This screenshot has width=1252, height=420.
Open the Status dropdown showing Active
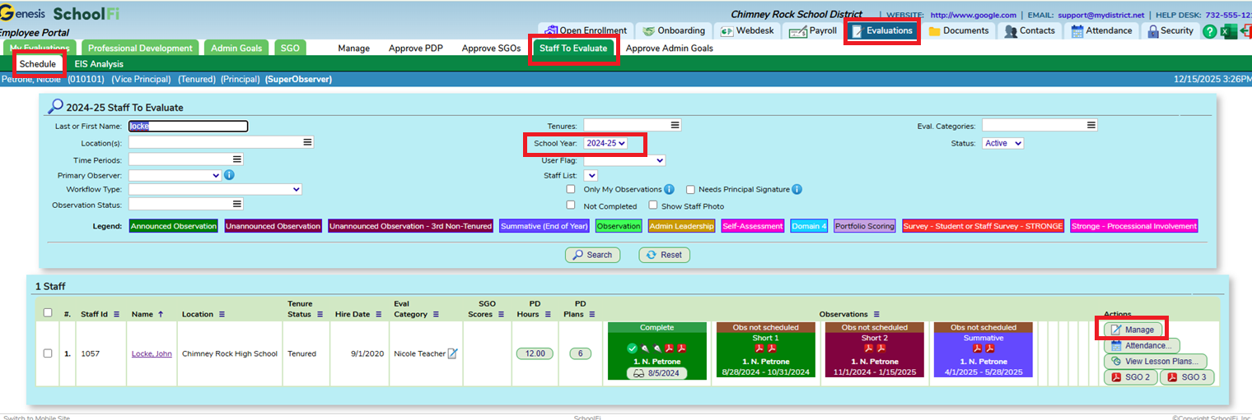click(x=1002, y=143)
